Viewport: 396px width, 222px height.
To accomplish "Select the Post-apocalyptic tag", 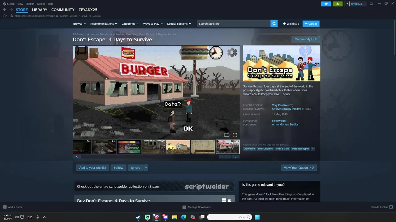I will [x=300, y=149].
